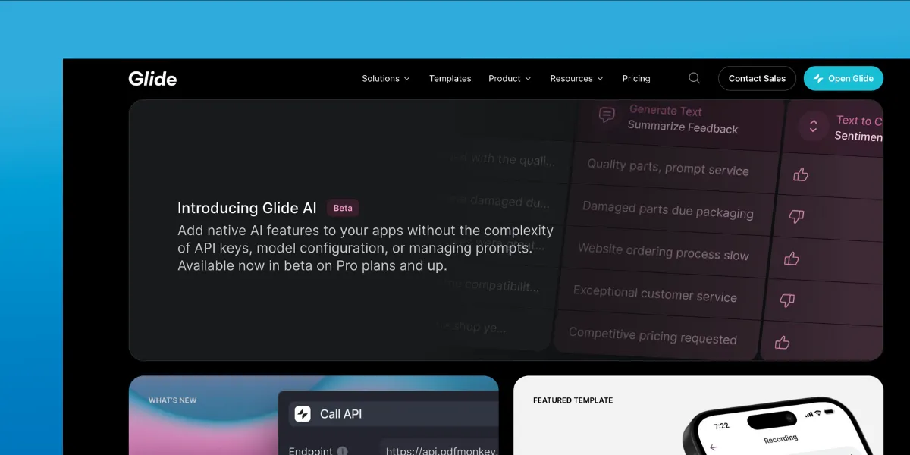
Task: Click the Generate Text chat bubble icon
Action: [607, 115]
